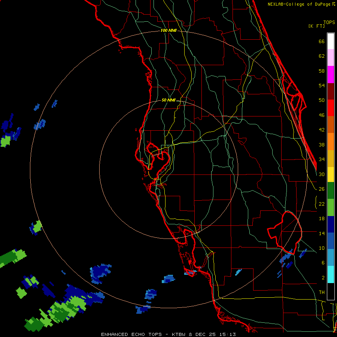The width and height of the screenshot is (337, 337).
Task: Click the light orange legend swatch
Action: (331, 142)
